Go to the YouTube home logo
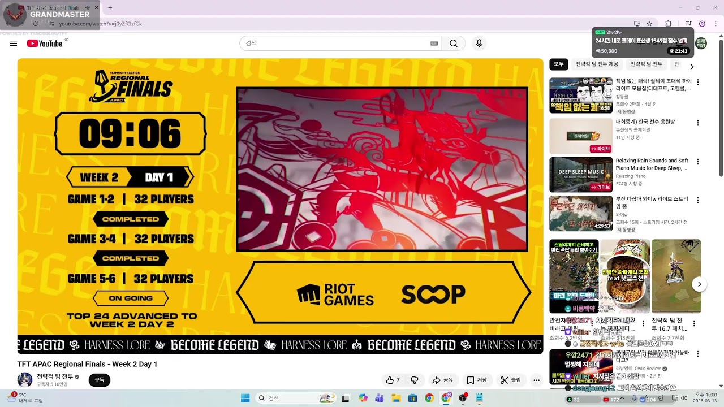This screenshot has height=407, width=724. click(45, 44)
